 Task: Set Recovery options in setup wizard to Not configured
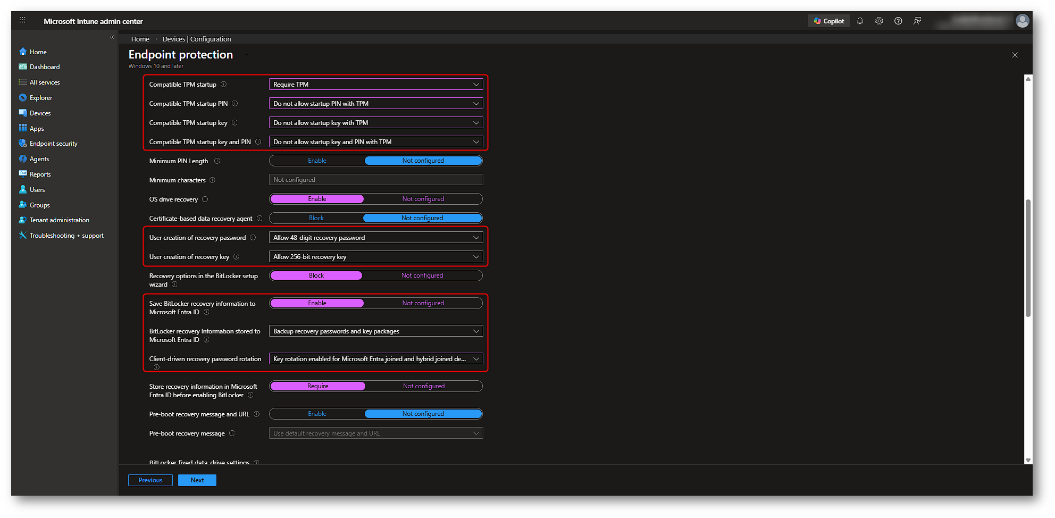coord(422,275)
